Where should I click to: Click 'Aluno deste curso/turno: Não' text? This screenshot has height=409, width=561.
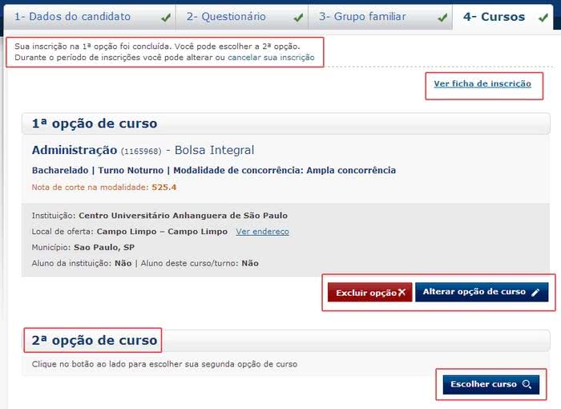click(x=200, y=263)
